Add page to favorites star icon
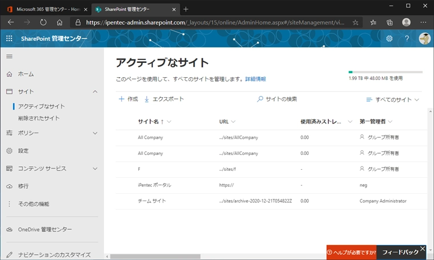Image resolution: width=434 pixels, height=260 pixels. coord(355,22)
